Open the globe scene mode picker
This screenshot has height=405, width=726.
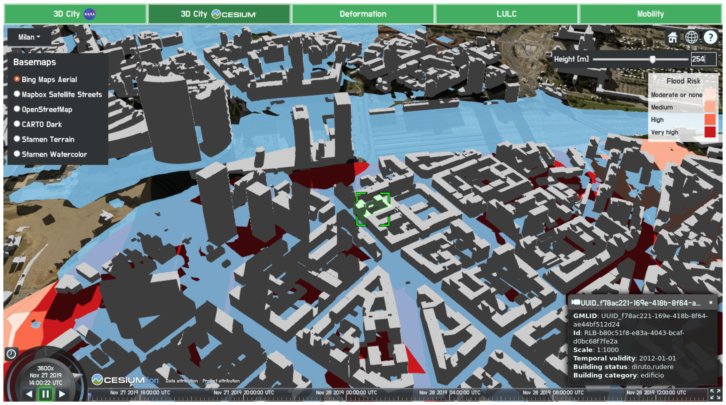click(691, 37)
